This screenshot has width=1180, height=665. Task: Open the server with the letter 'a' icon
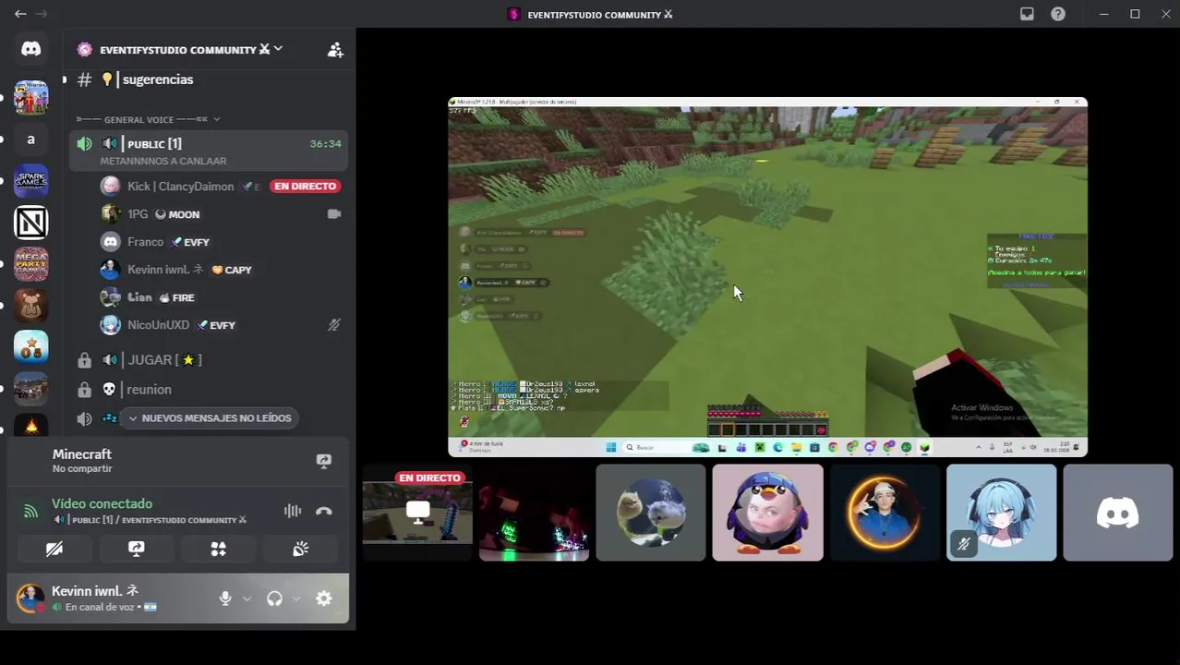30,139
